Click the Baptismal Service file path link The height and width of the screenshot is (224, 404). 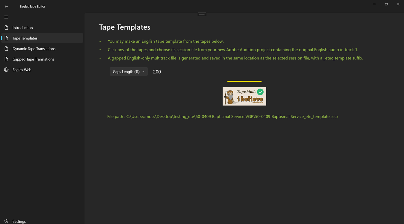[222, 116]
